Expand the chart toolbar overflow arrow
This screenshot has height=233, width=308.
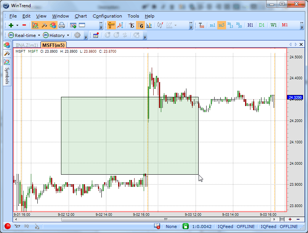[x=191, y=25]
